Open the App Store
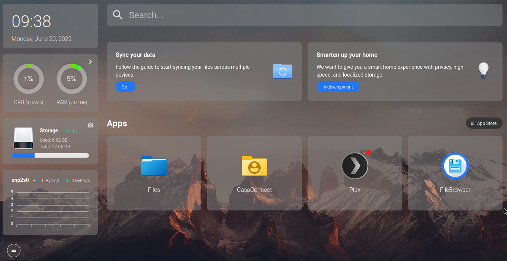The height and width of the screenshot is (261, 507). point(484,123)
